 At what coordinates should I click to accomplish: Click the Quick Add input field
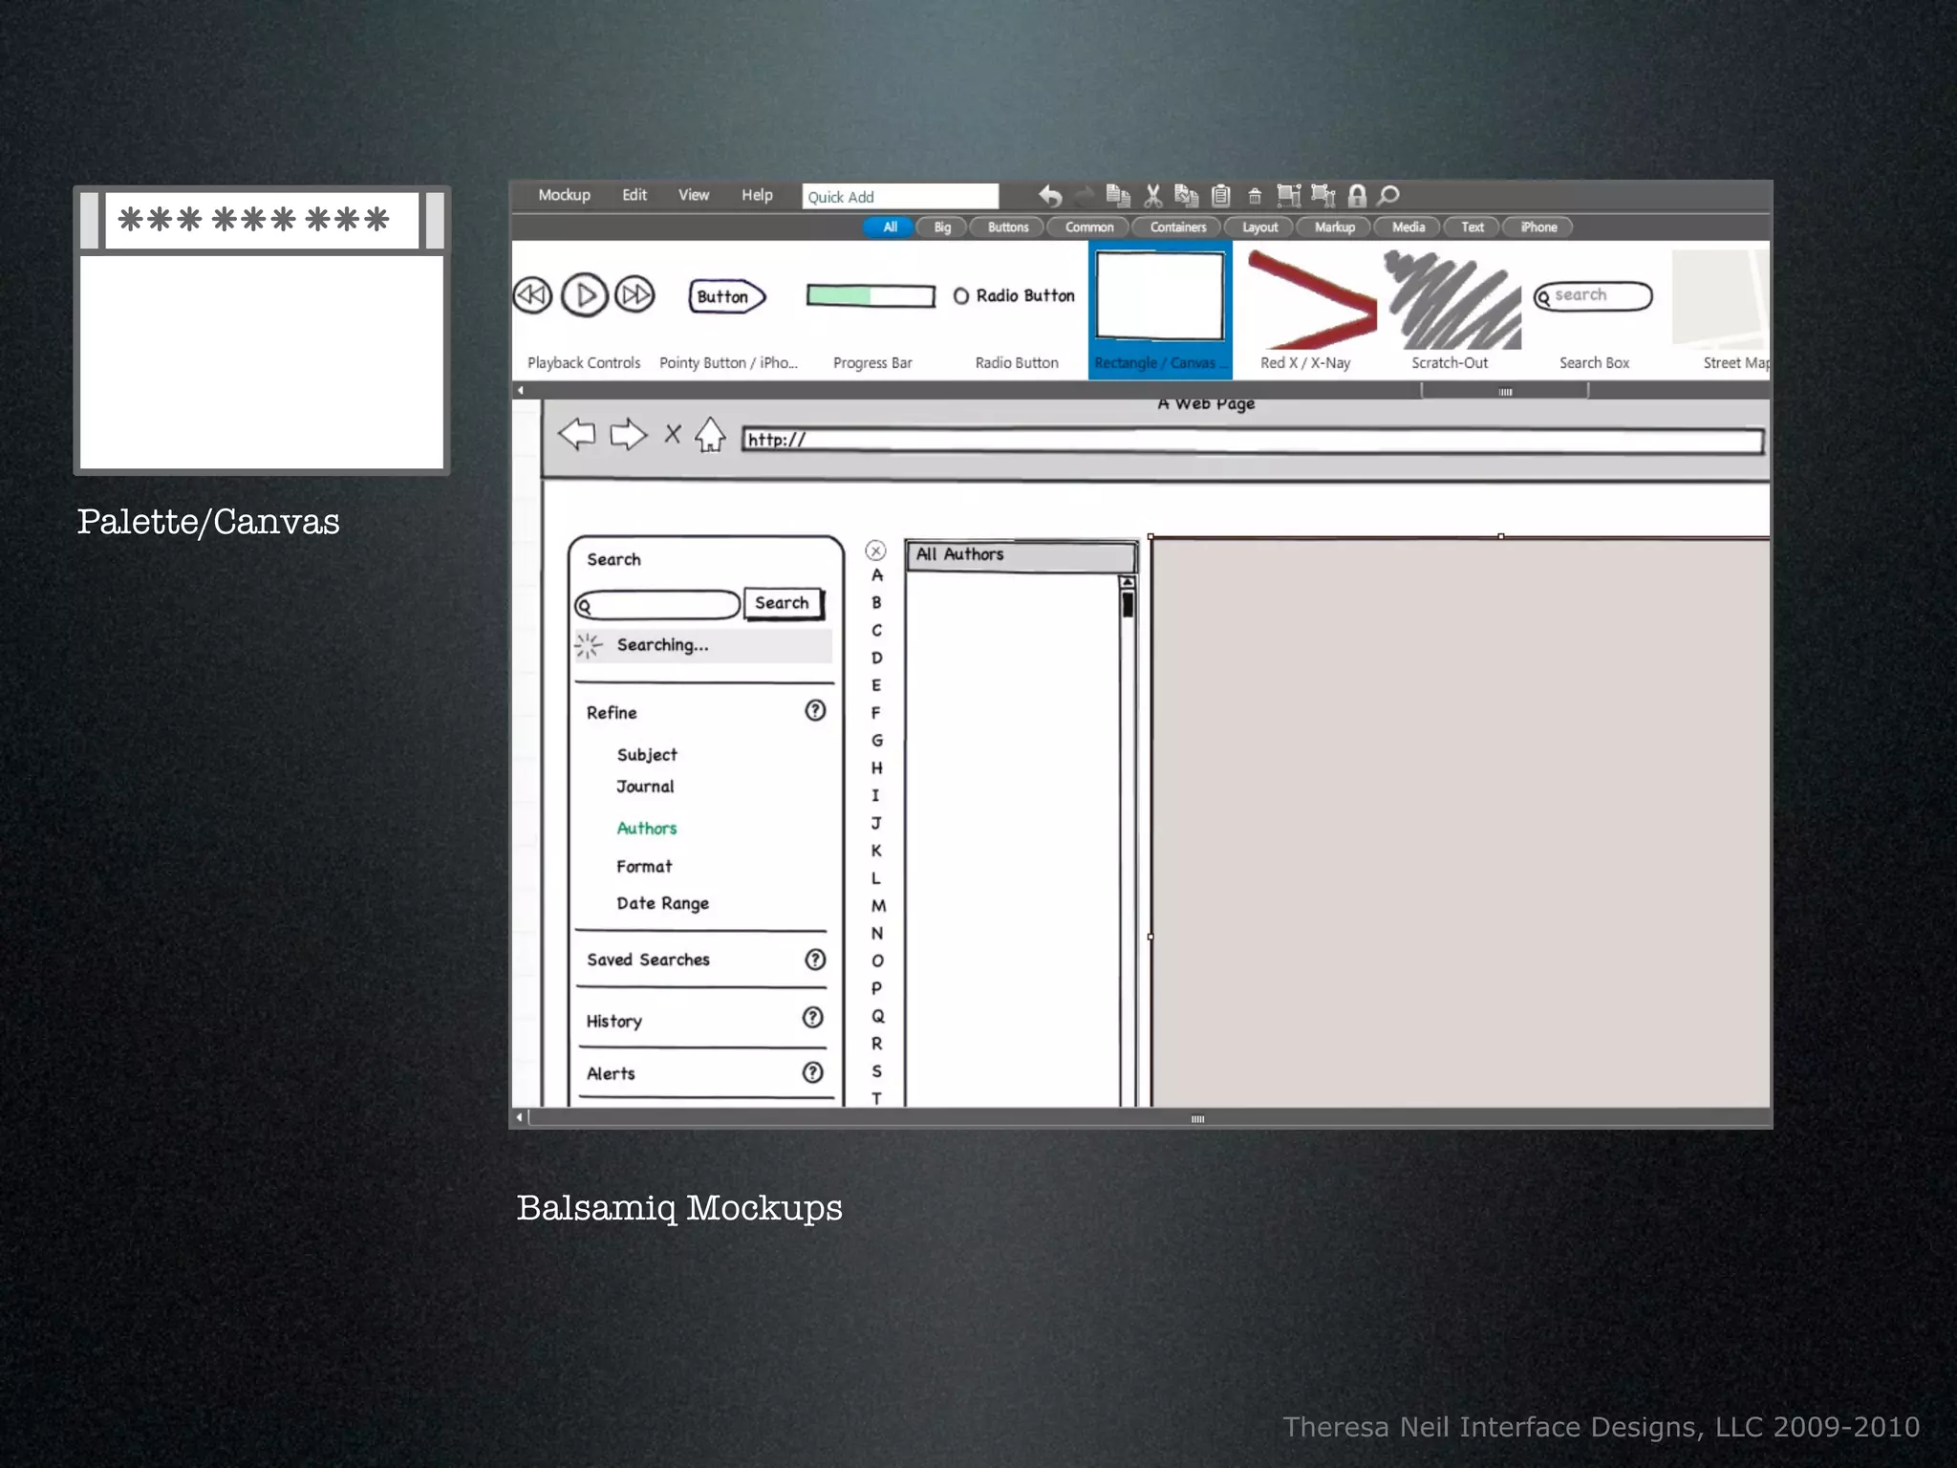point(900,197)
